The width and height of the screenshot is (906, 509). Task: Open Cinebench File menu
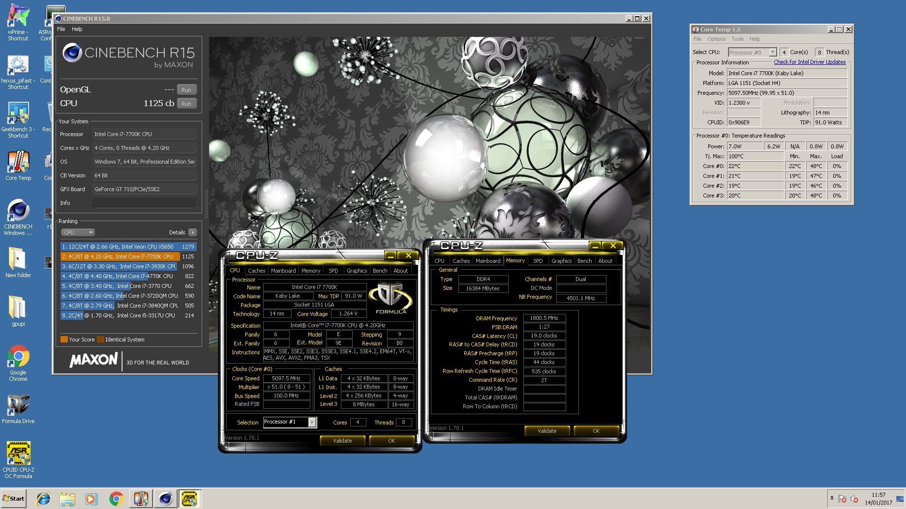pyautogui.click(x=61, y=29)
